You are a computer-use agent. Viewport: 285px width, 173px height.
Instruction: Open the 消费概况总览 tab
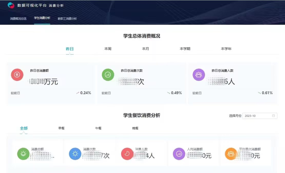pos(17,19)
